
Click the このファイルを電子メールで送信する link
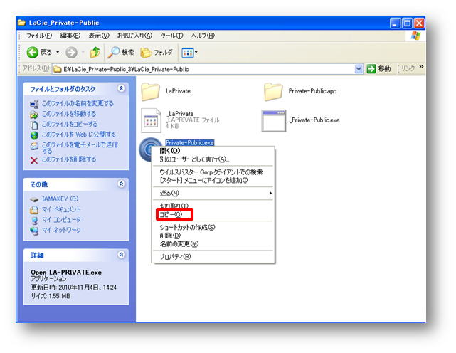pyautogui.click(x=80, y=147)
